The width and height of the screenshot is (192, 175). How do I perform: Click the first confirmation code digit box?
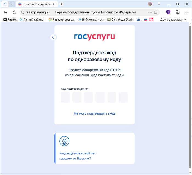[66, 97]
